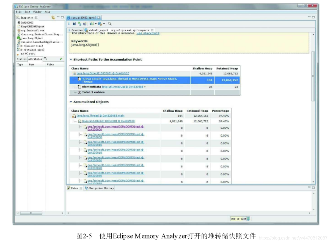This screenshot has height=243, width=330.
Task: Minimize the hprof editor area
Action: (x=309, y=17)
